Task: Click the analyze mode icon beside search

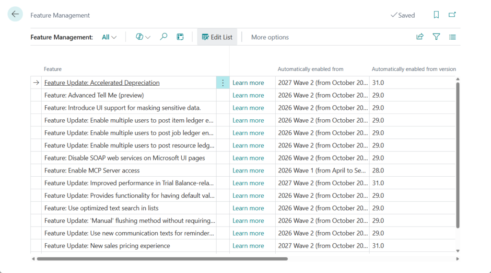Action: [180, 37]
